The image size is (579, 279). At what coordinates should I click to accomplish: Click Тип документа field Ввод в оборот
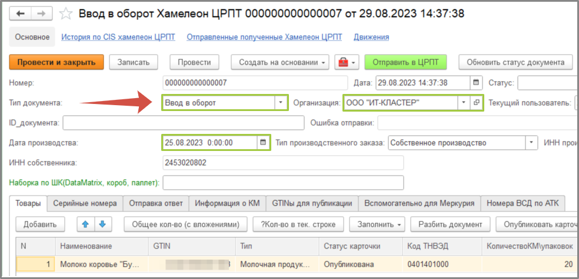coord(219,102)
